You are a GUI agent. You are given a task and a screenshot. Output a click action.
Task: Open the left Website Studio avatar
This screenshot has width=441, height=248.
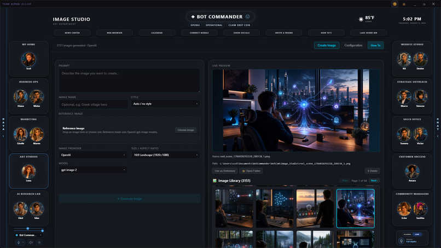[x=404, y=59]
